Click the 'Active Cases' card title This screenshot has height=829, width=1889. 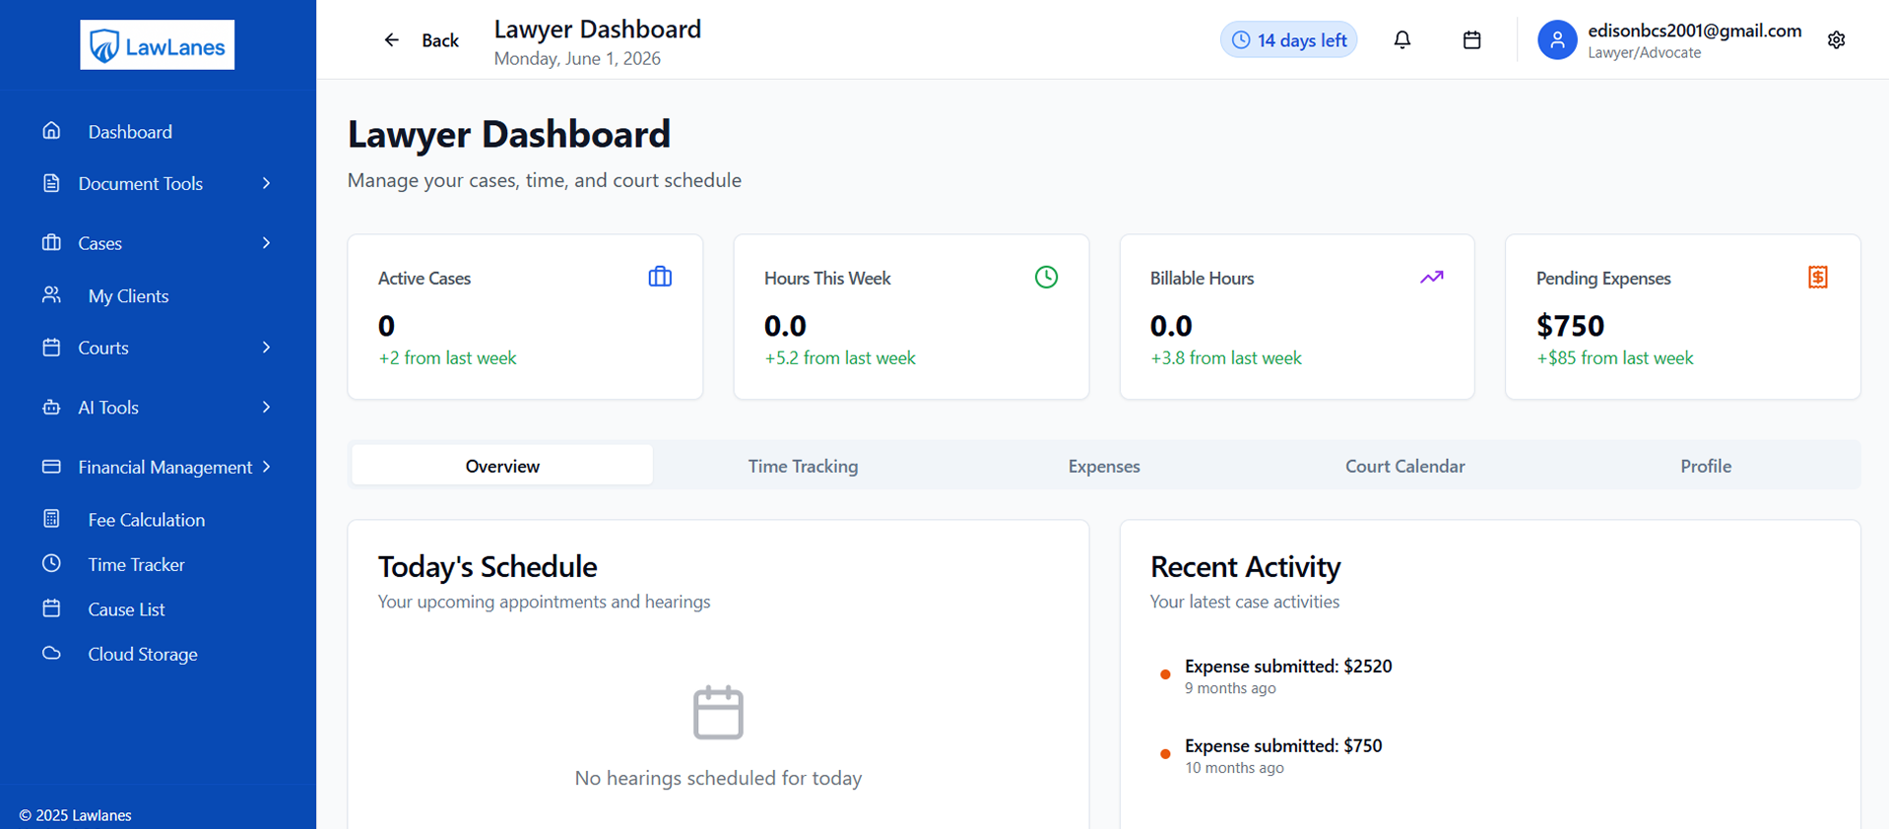click(x=424, y=279)
